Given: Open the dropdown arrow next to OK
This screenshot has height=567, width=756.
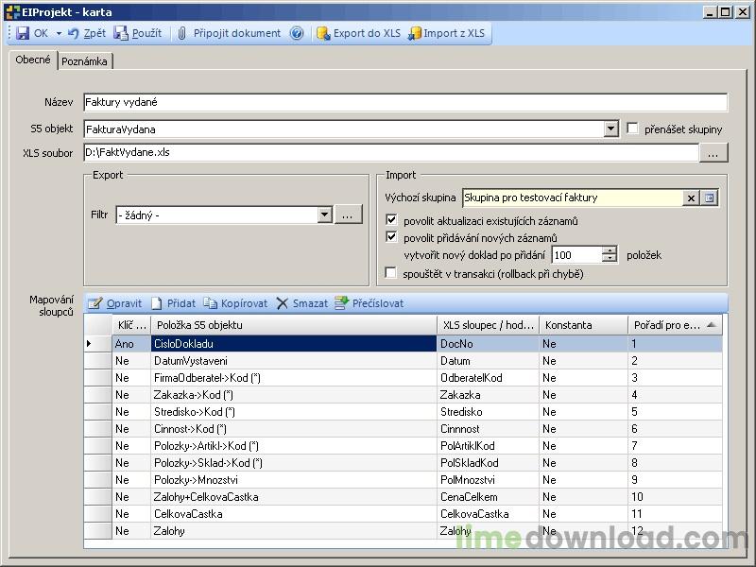Looking at the screenshot, I should (59, 33).
